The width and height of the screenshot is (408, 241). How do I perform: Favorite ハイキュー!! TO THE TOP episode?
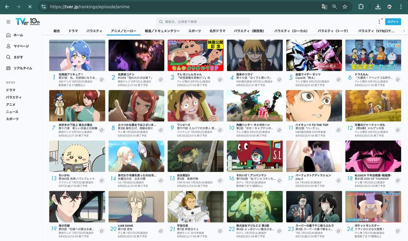(x=338, y=130)
